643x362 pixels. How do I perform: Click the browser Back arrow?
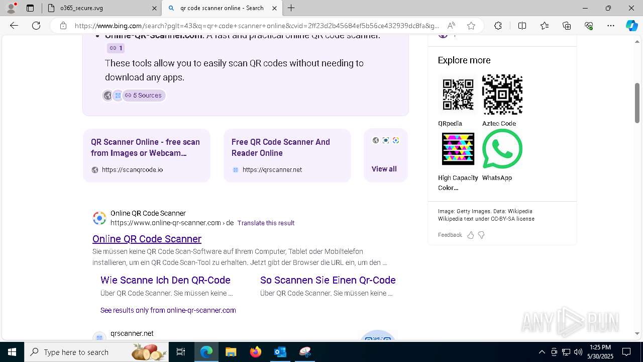tap(14, 26)
